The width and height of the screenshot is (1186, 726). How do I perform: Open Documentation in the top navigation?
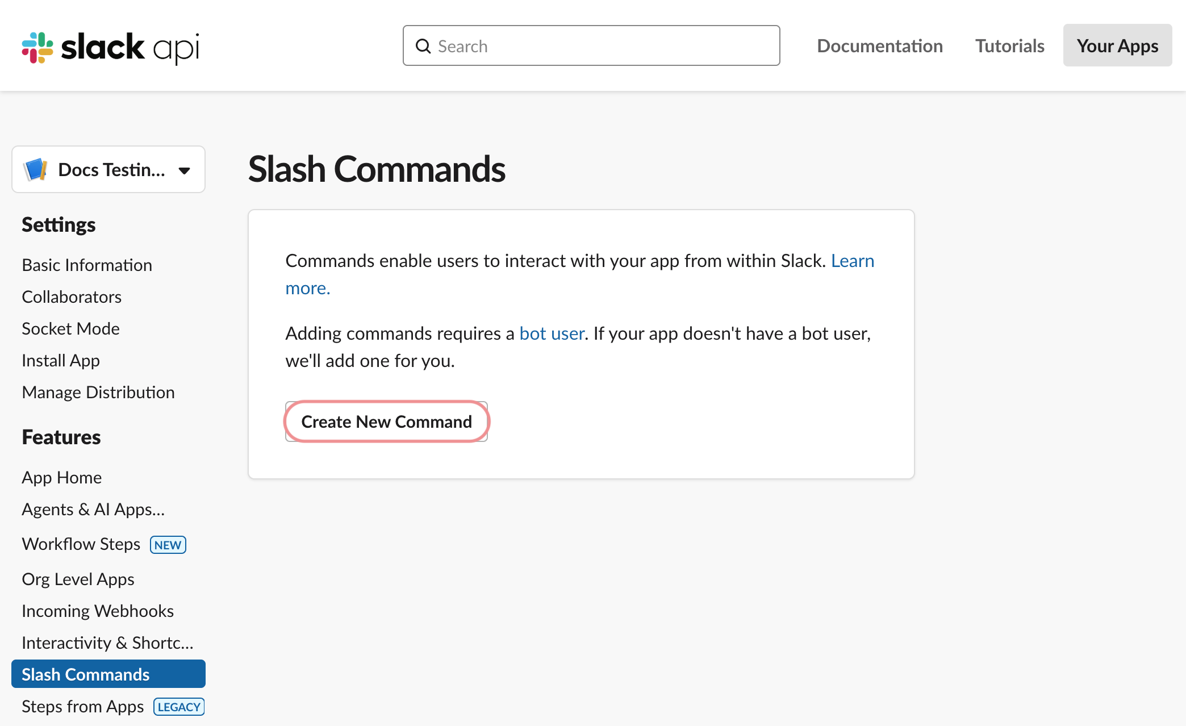click(879, 46)
